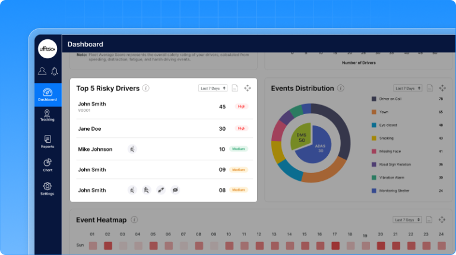Viewport: 456px width, 255px height.
Task: Select the Dashboard sidebar item
Action: point(47,95)
